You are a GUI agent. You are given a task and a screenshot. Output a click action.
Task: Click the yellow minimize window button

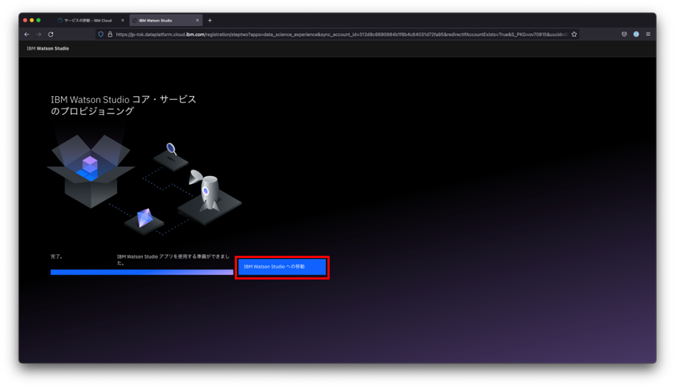32,20
